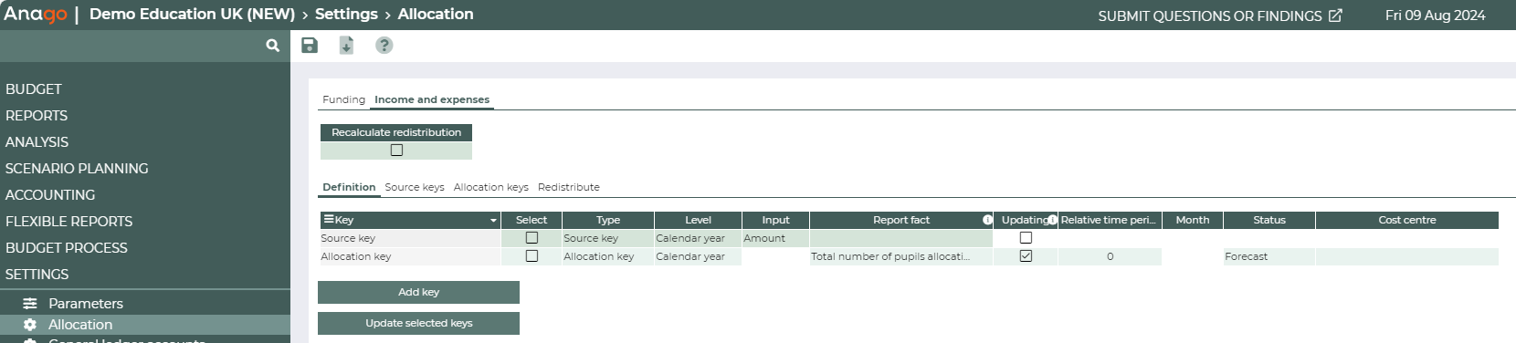
Task: Click the save disk icon
Action: (310, 46)
